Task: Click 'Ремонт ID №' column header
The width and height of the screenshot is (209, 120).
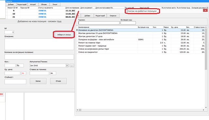Action: pos(12,8)
